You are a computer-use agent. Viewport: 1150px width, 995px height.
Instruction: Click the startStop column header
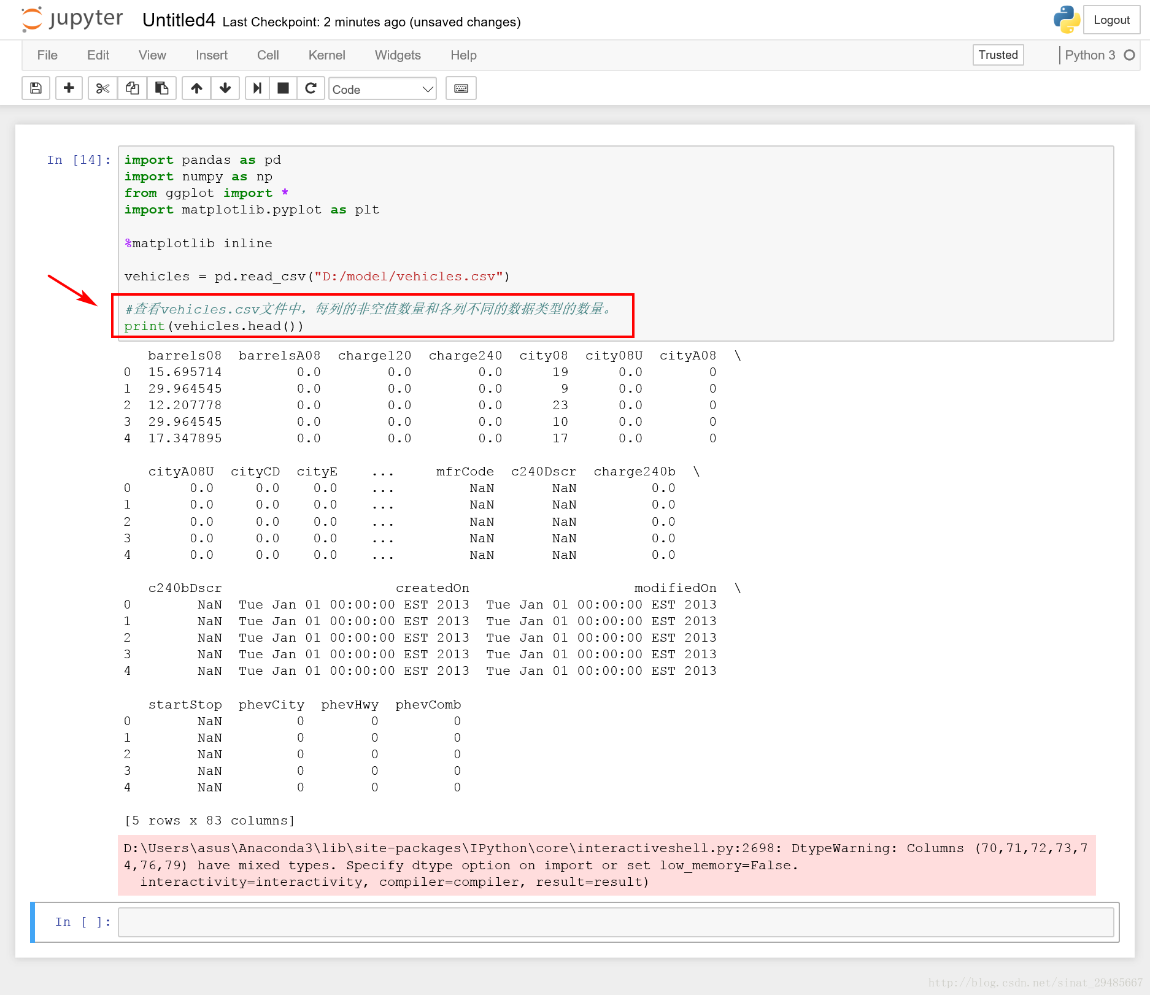(x=185, y=705)
